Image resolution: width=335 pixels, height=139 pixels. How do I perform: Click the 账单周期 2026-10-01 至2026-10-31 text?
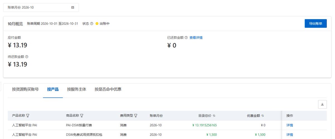[52, 24]
